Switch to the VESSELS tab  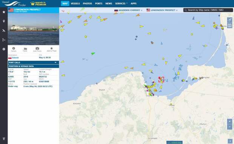point(75,3)
